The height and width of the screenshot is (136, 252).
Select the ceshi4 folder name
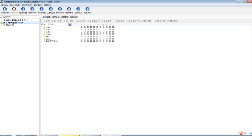click(48, 34)
